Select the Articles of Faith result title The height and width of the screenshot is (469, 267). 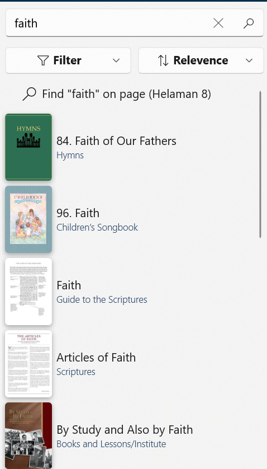pos(96,358)
